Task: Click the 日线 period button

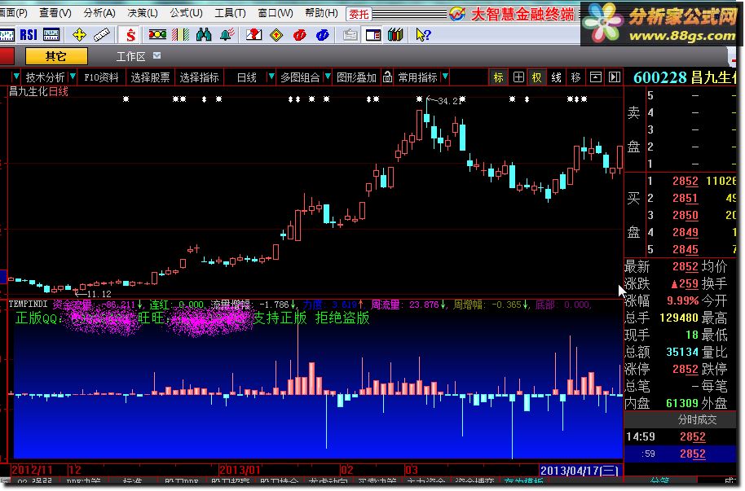Action: (247, 77)
